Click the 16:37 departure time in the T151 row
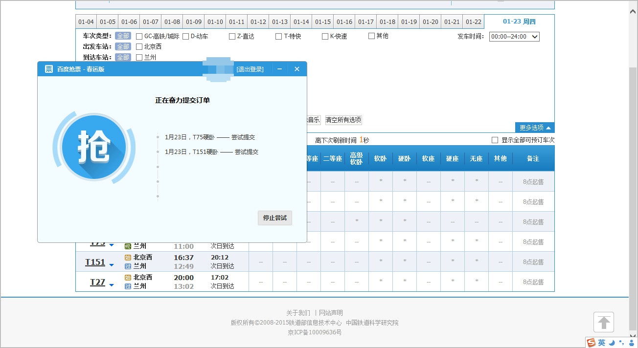638x348 pixels. pyautogui.click(x=184, y=258)
